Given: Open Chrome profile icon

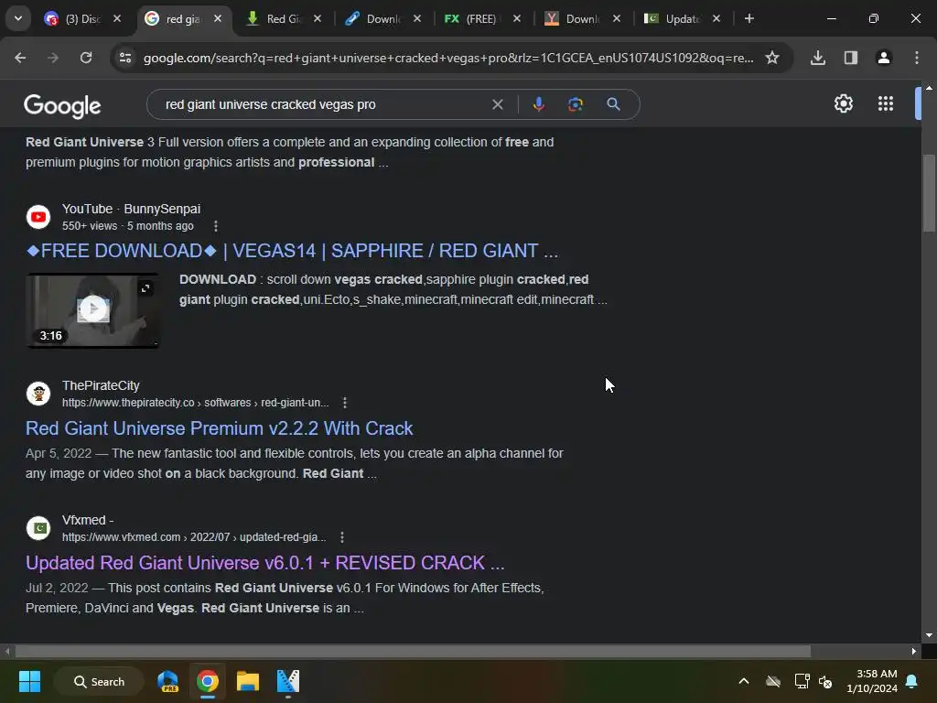Looking at the screenshot, I should pyautogui.click(x=884, y=58).
